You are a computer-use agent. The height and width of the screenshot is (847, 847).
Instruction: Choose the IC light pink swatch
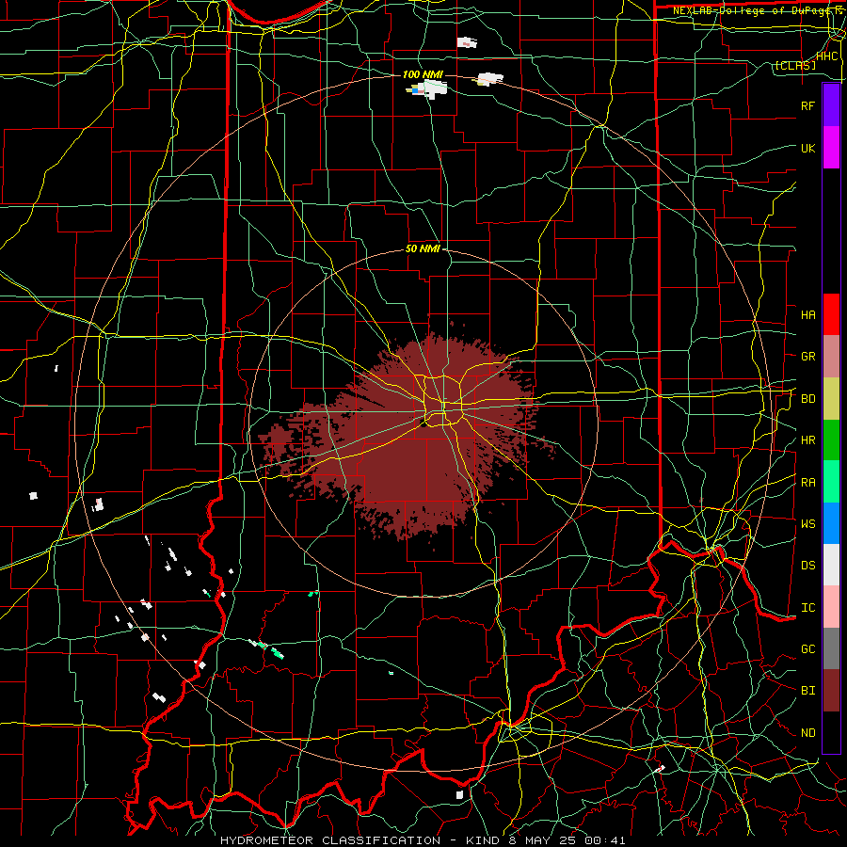click(831, 607)
